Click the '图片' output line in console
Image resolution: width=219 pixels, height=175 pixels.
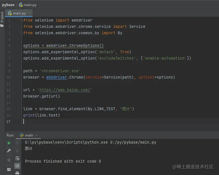coord(28,149)
